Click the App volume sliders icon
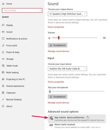Viewport: 110px width, 130px height. pyautogui.click(x=51, y=118)
